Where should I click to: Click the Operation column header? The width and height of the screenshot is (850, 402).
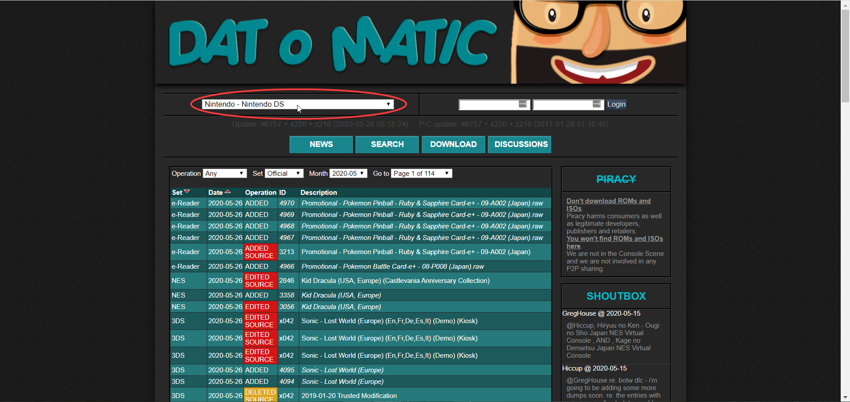point(260,193)
